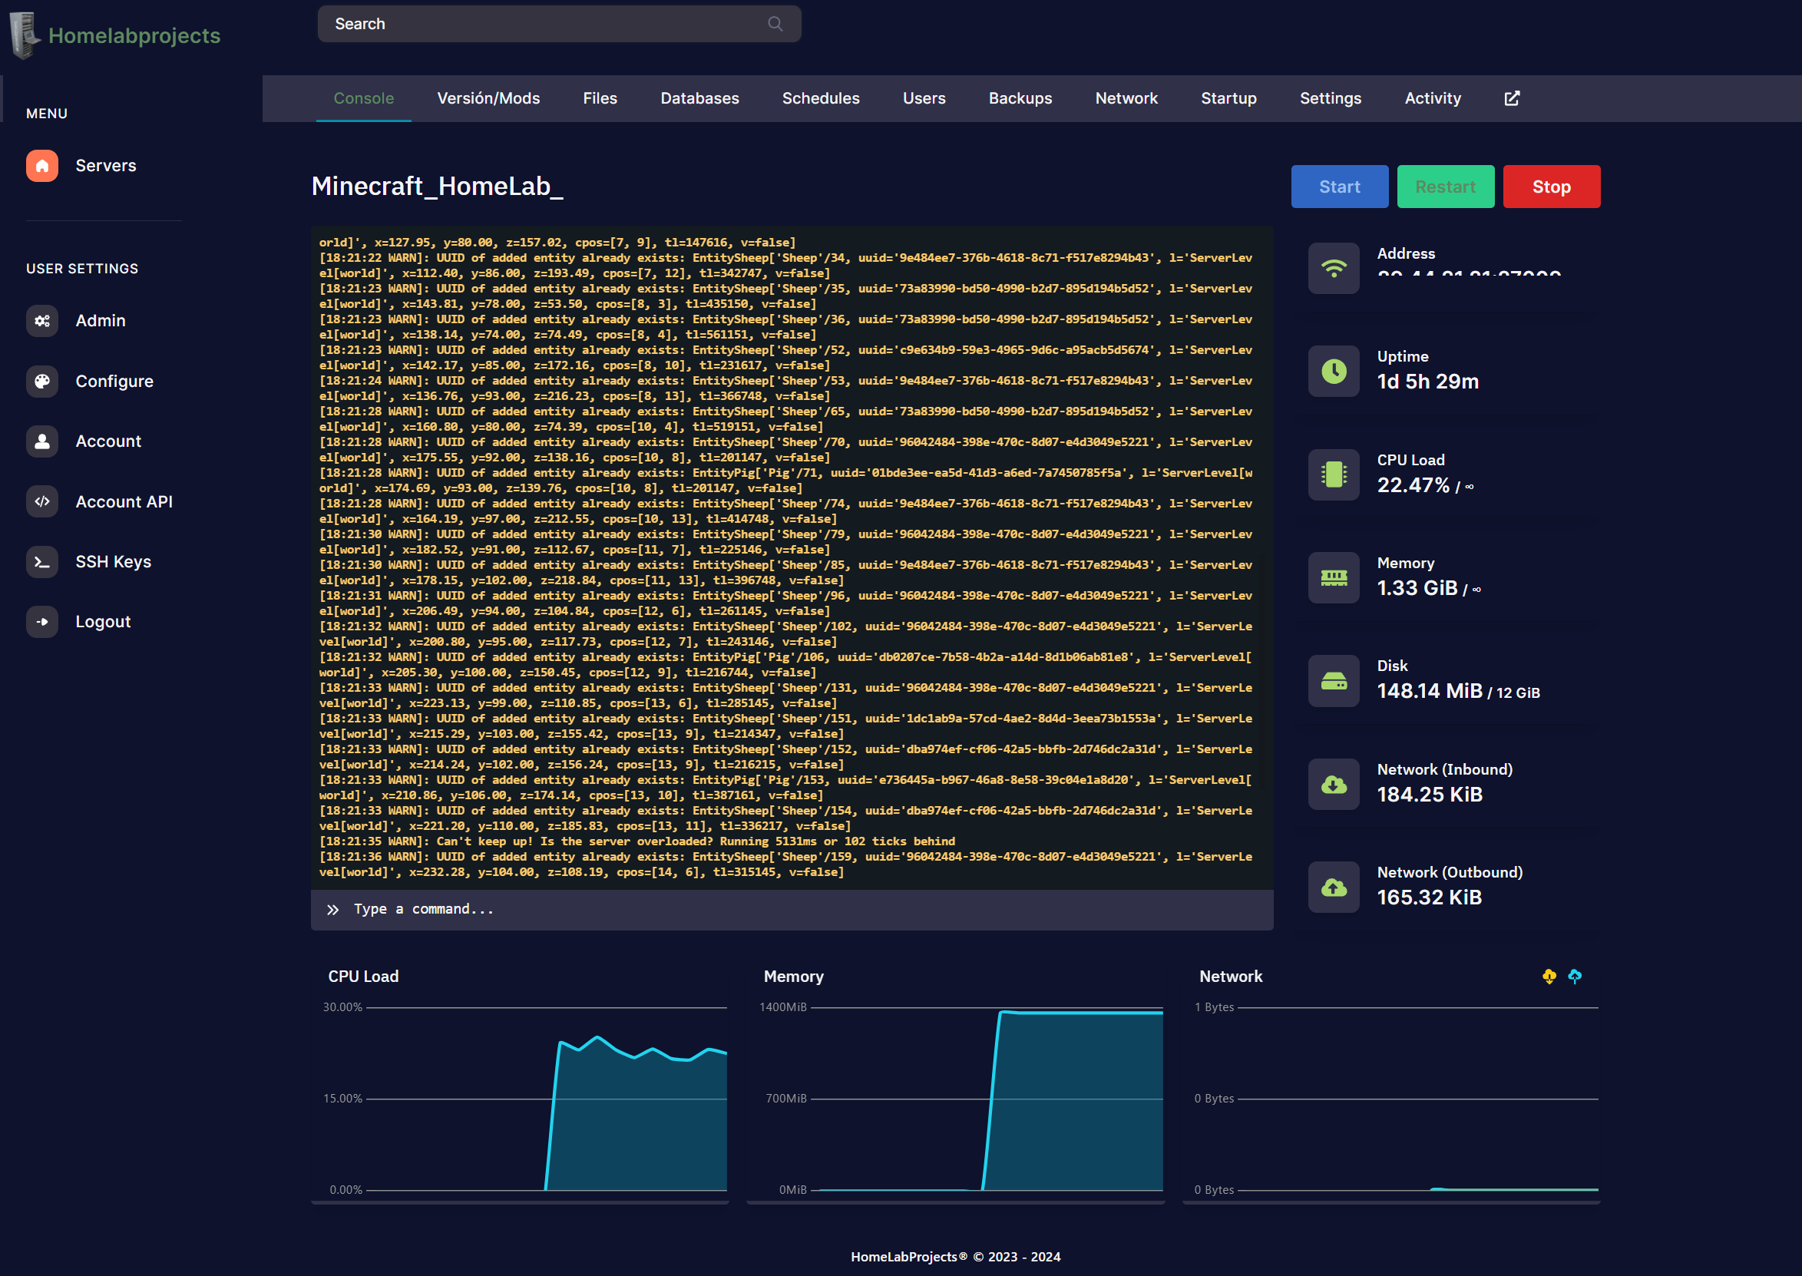Click the blue Start button

tap(1338, 187)
